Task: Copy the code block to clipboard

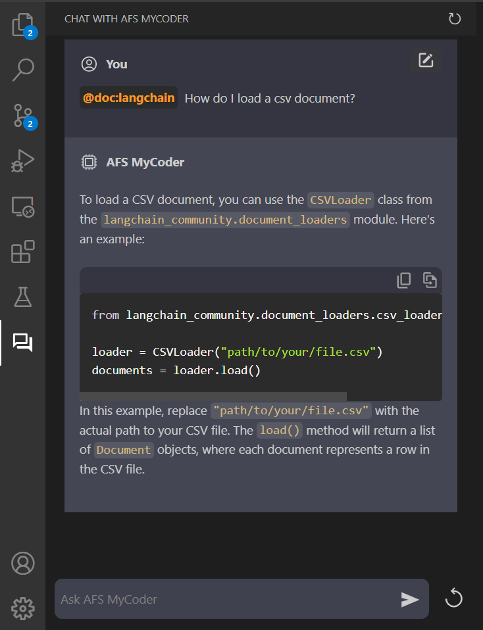Action: click(404, 280)
